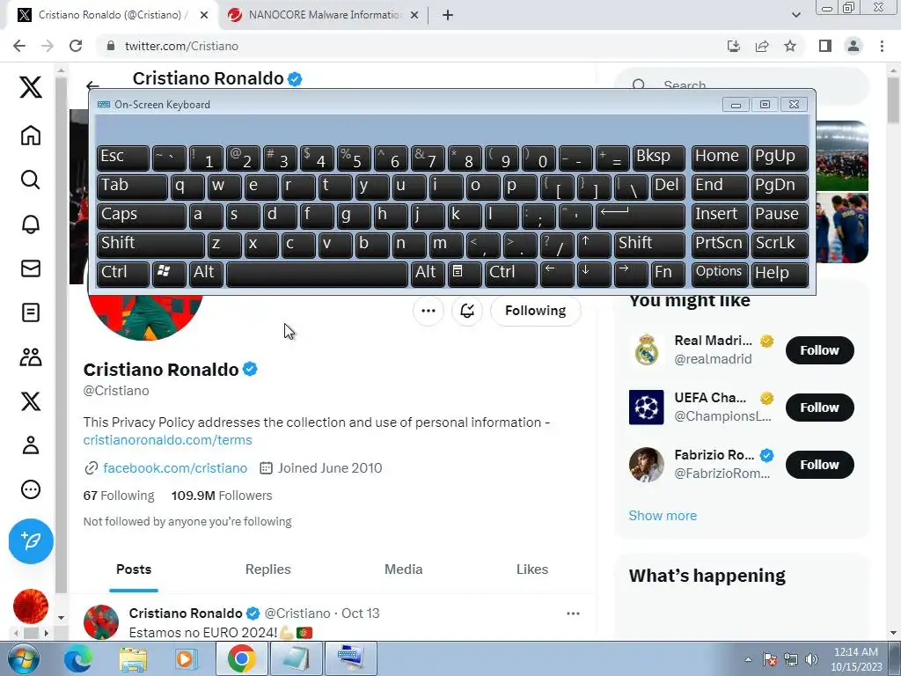Open the tab search dropdown arrow
This screenshot has height=676, width=901.
click(795, 15)
